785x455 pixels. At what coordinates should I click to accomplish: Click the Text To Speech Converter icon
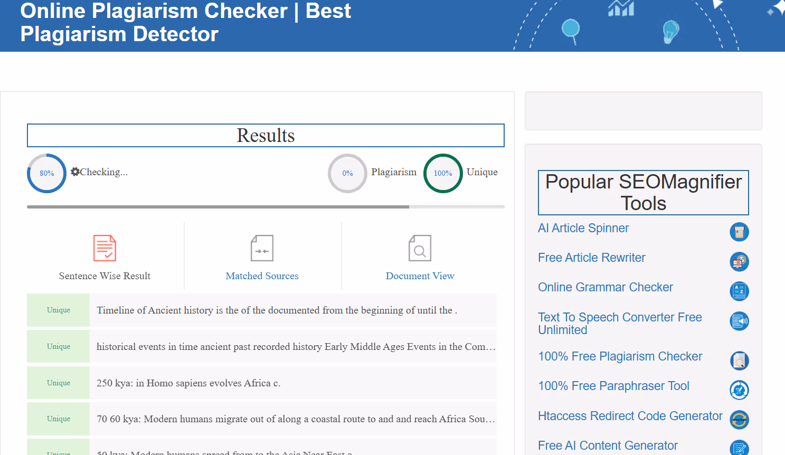coord(739,321)
